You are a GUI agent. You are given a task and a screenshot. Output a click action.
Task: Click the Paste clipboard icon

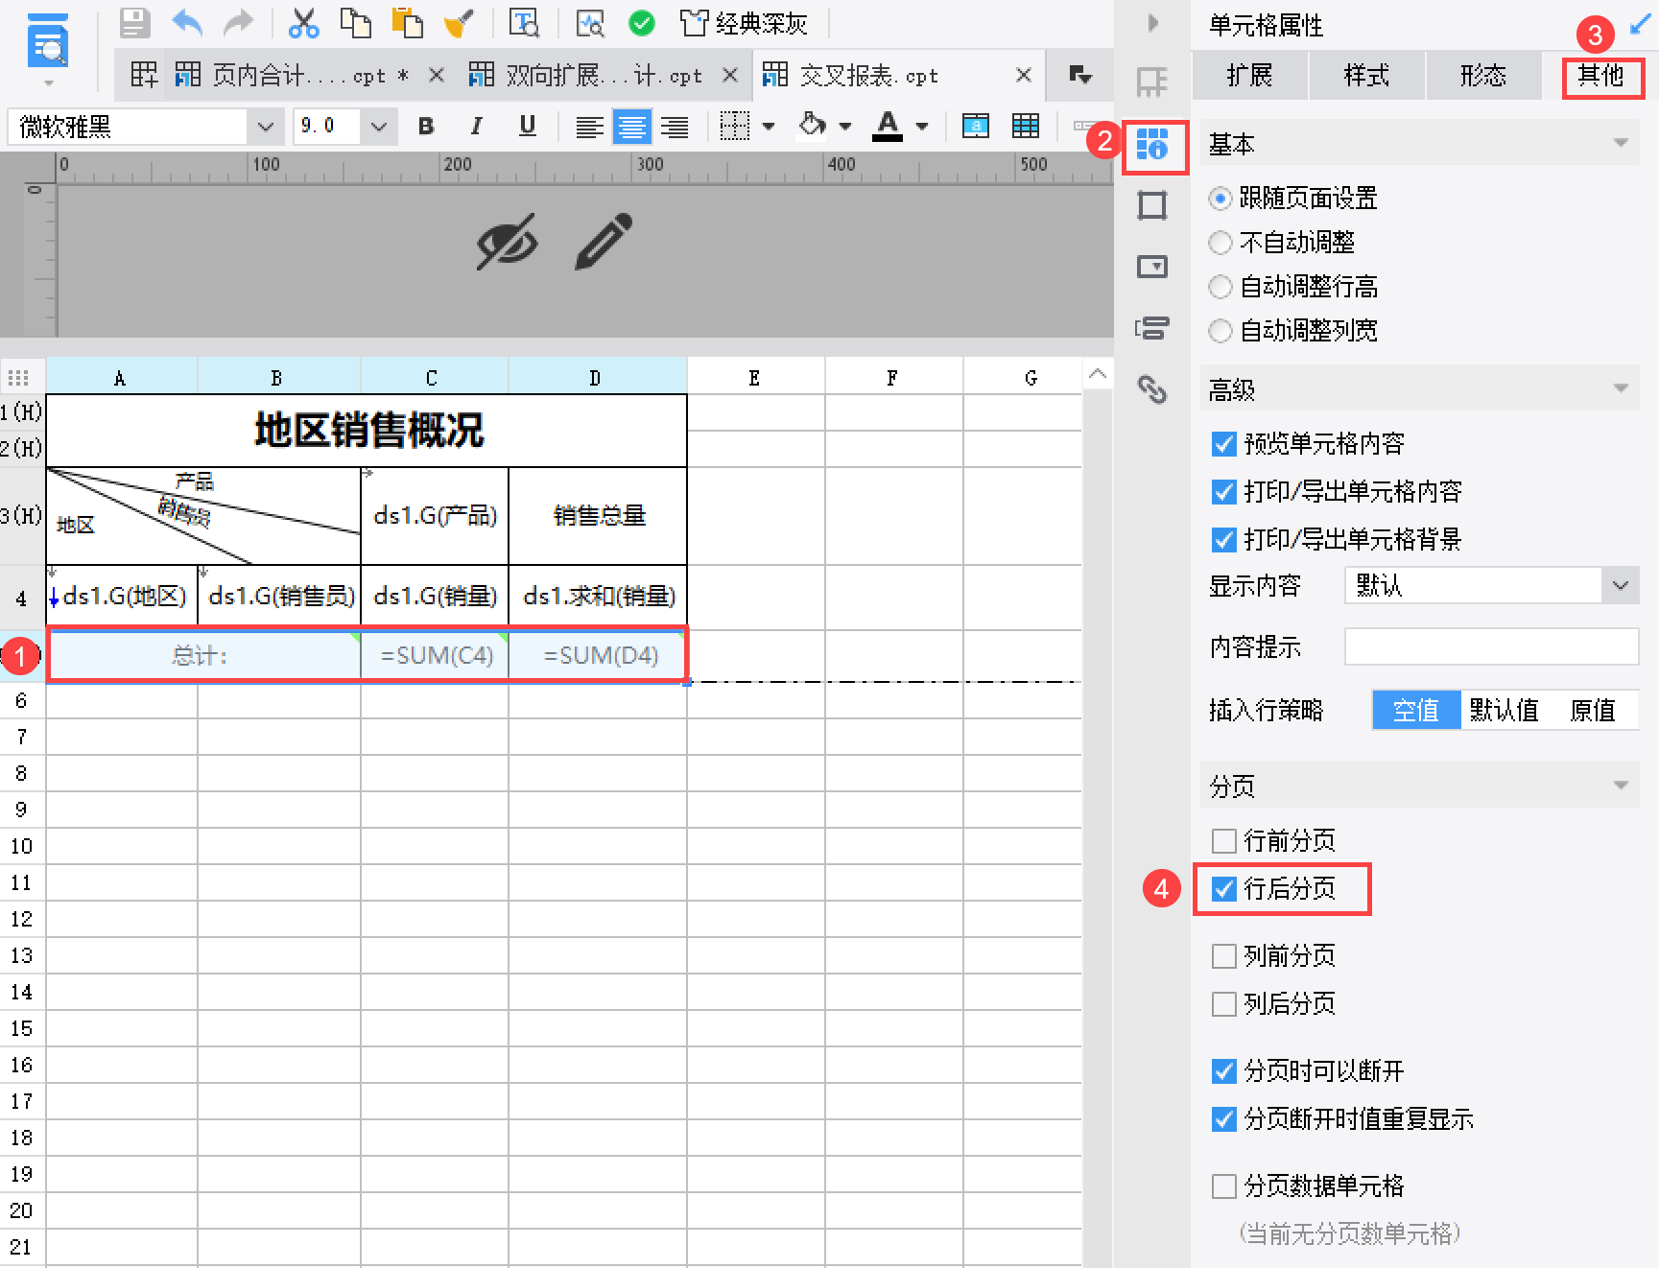click(407, 23)
